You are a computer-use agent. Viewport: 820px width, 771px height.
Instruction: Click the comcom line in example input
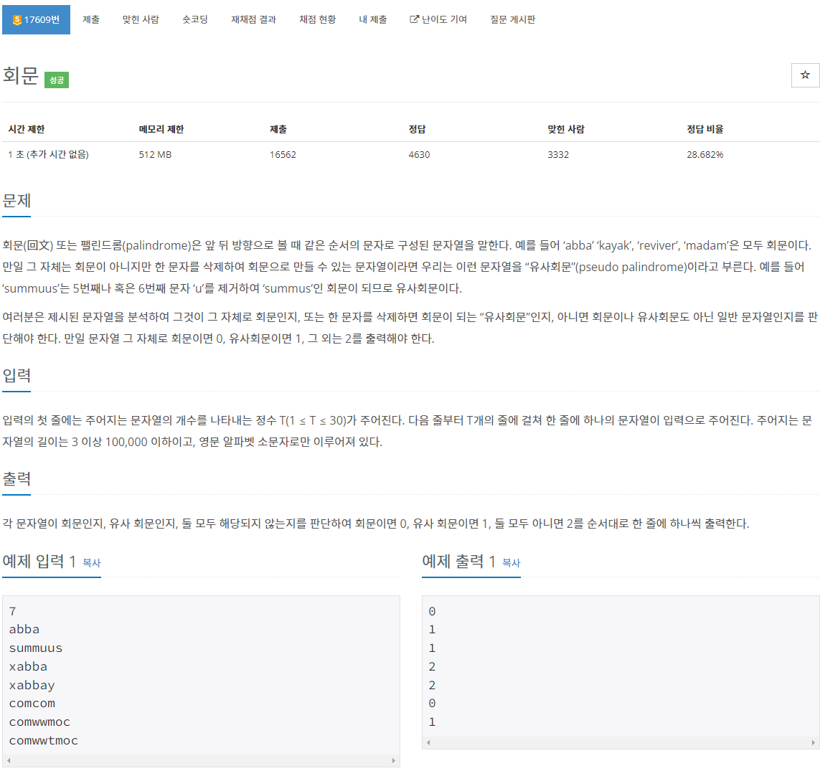pyautogui.click(x=32, y=704)
